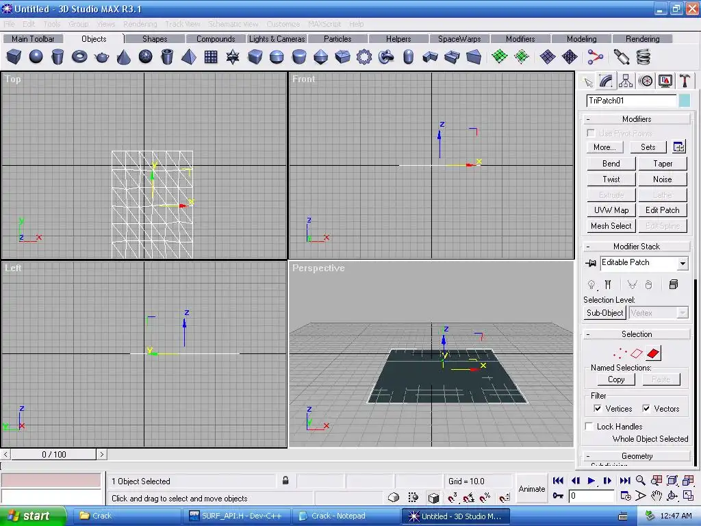The width and height of the screenshot is (701, 526).
Task: Apply the Taper modifier
Action: pos(663,164)
